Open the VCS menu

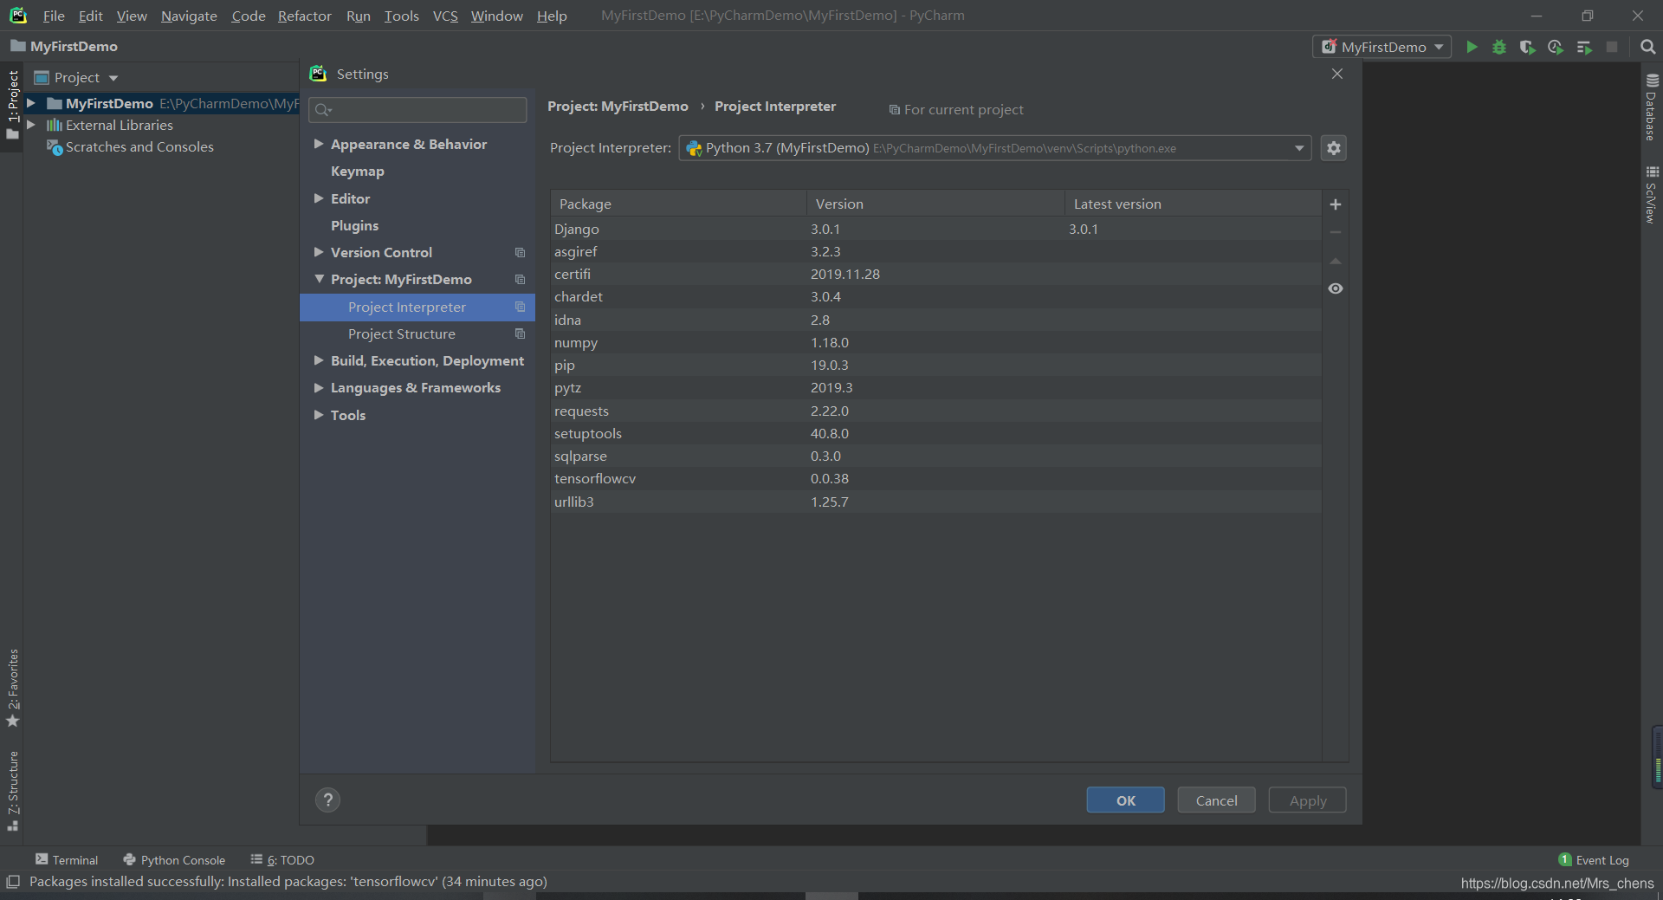pyautogui.click(x=445, y=16)
